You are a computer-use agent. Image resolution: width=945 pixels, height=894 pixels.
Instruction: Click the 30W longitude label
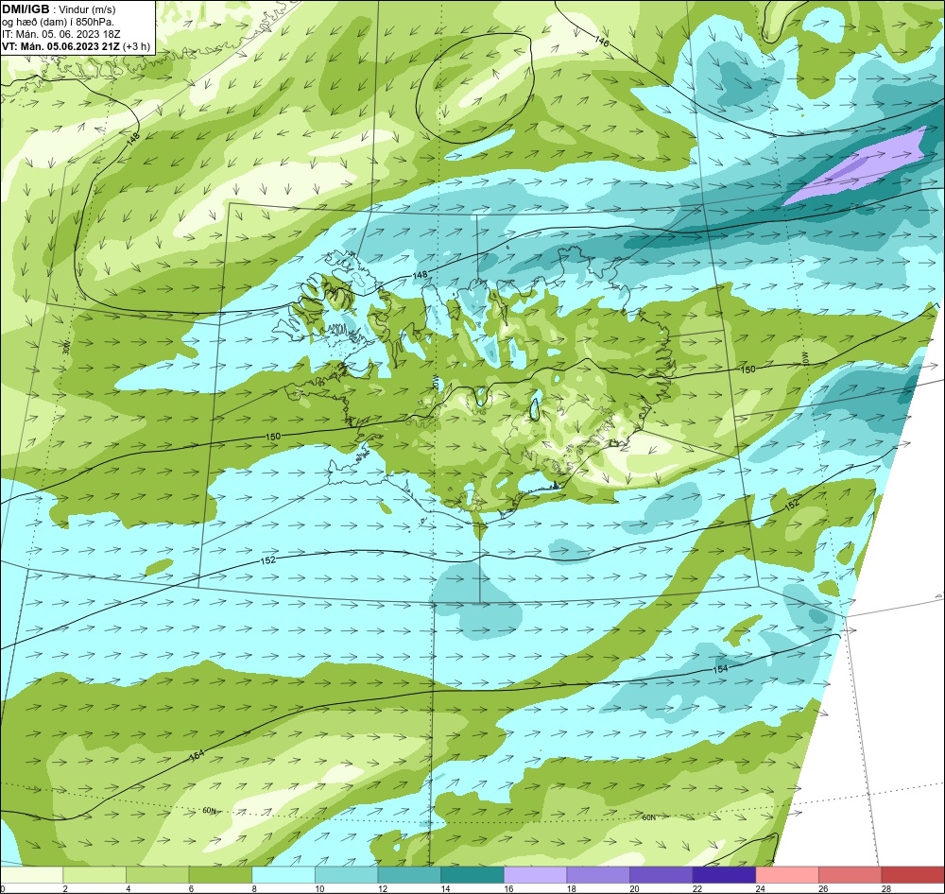click(66, 348)
